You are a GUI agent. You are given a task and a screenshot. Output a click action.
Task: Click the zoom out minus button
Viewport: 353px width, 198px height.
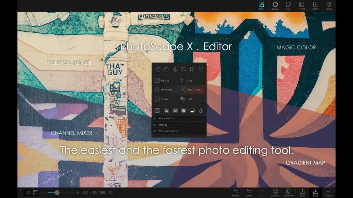pyautogui.click(x=44, y=193)
